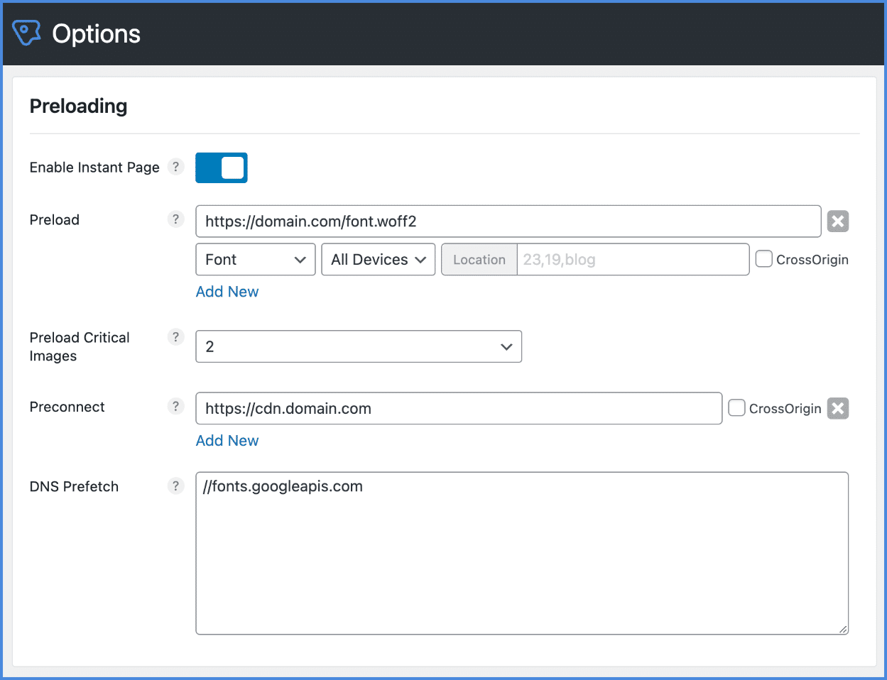Screen dimensions: 887x680
Task: Open the All Devices dropdown
Action: (378, 259)
